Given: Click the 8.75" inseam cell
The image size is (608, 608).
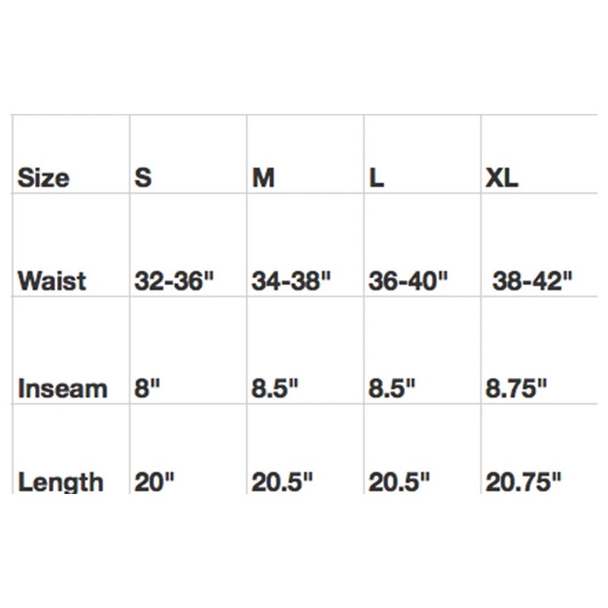Looking at the screenshot, I should 517,388.
